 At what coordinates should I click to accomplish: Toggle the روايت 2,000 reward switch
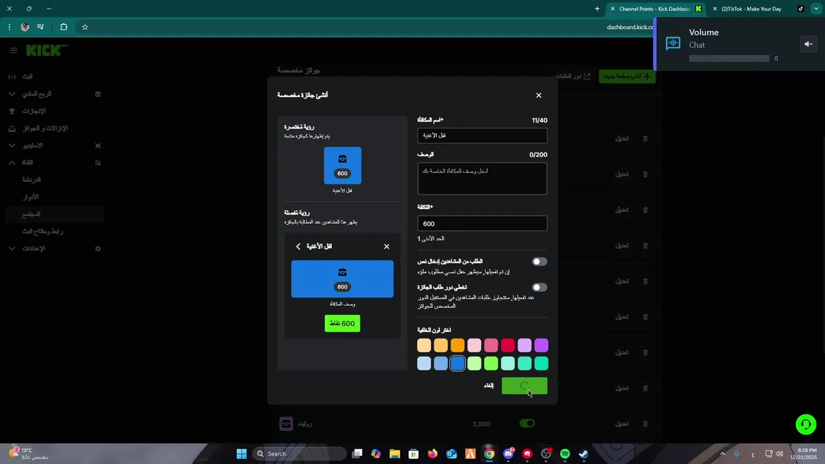coord(527,423)
